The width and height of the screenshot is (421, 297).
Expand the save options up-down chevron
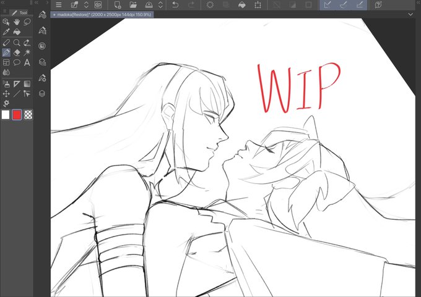click(160, 5)
